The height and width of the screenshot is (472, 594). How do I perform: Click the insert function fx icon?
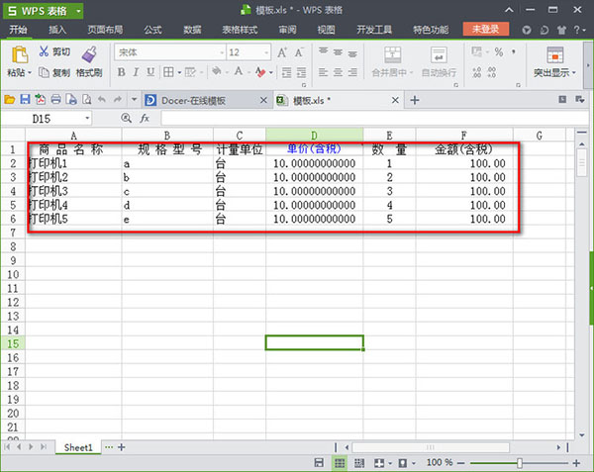(x=144, y=118)
